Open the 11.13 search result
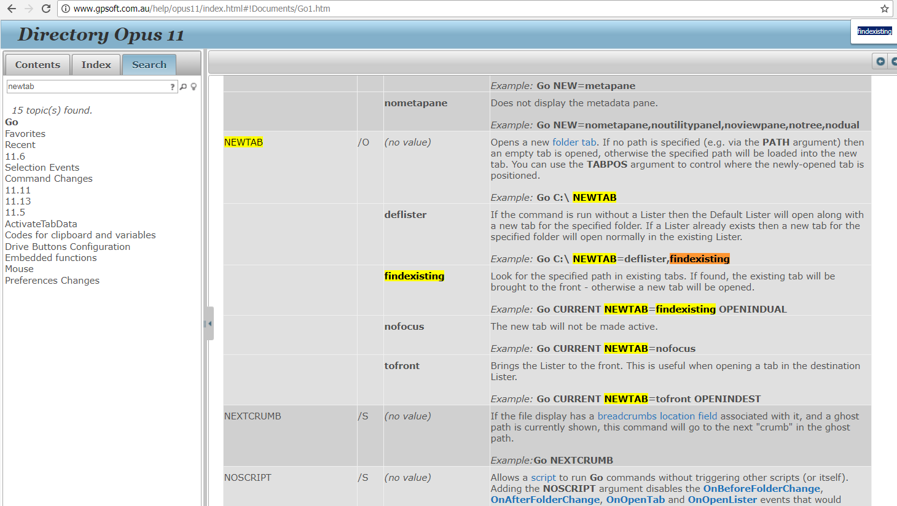Screen dimensions: 897x506 pyautogui.click(x=18, y=201)
